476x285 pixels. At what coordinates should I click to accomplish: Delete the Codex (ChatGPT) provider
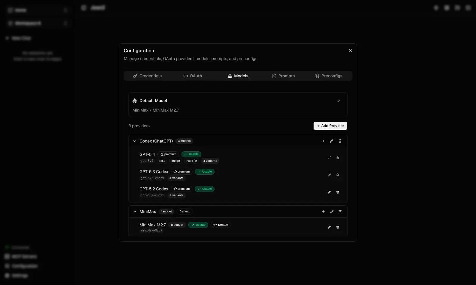[340, 141]
